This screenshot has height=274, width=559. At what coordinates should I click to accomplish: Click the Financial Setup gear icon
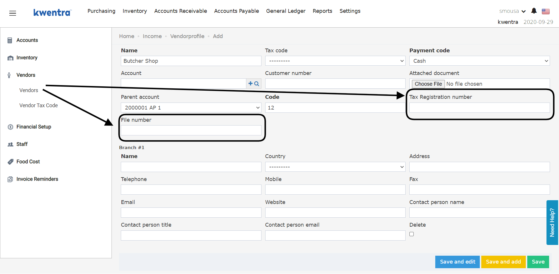[10, 127]
